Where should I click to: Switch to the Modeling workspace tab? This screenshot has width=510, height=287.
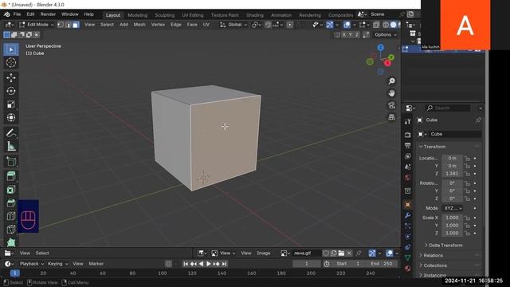tap(138, 15)
